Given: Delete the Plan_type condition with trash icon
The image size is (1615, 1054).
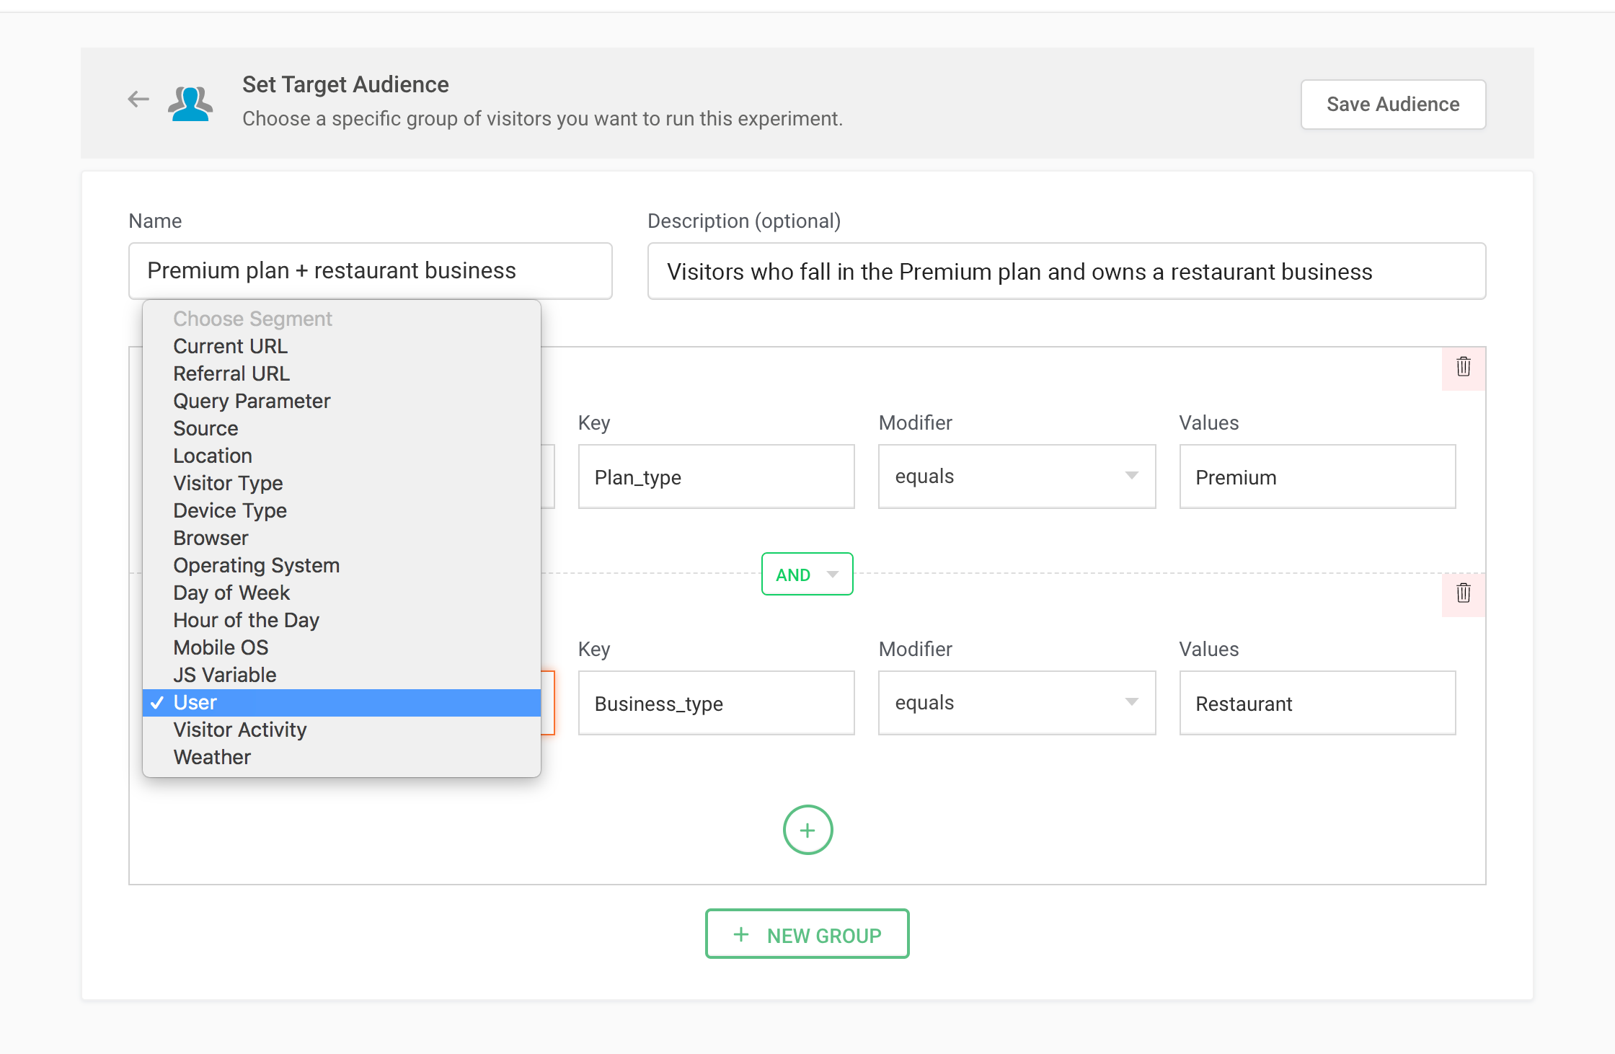Looking at the screenshot, I should (1463, 368).
